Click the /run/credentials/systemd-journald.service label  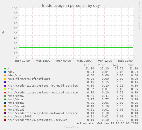click(x=43, y=86)
